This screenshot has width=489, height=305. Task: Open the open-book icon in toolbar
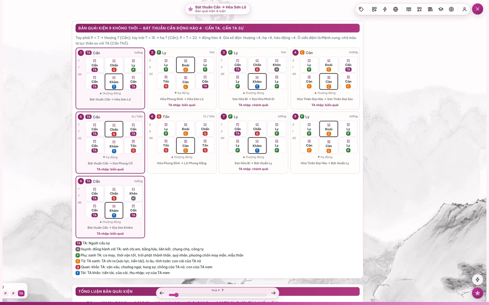tap(409, 9)
